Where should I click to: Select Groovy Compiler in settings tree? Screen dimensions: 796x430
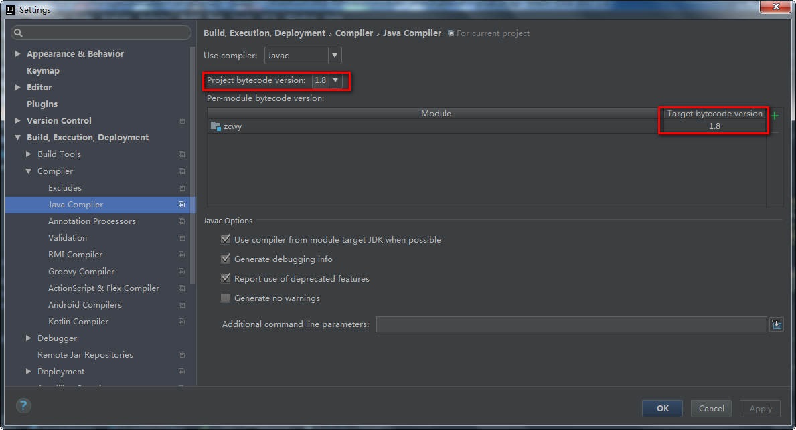tap(81, 272)
